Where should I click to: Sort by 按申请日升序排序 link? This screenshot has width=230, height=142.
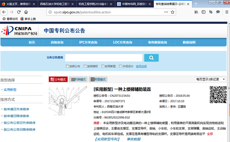coord(16,108)
